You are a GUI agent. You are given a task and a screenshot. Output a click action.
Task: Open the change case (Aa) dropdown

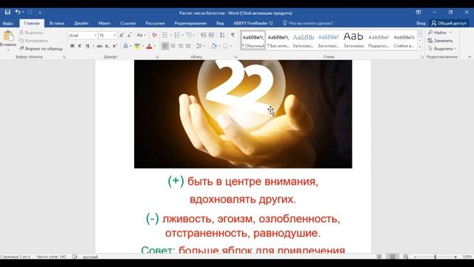141,36
